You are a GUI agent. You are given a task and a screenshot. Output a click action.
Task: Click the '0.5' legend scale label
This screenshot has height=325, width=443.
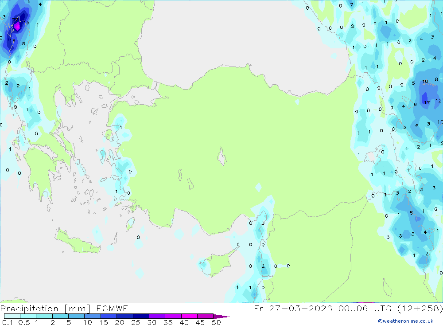[x=24, y=322]
